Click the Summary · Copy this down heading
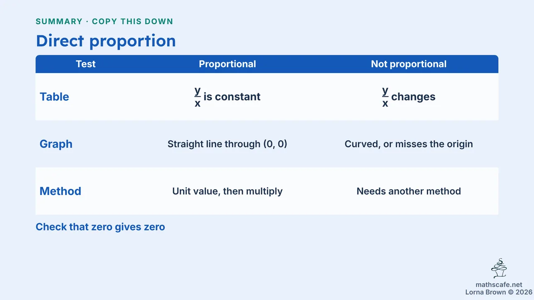The image size is (534, 300). coord(104,21)
